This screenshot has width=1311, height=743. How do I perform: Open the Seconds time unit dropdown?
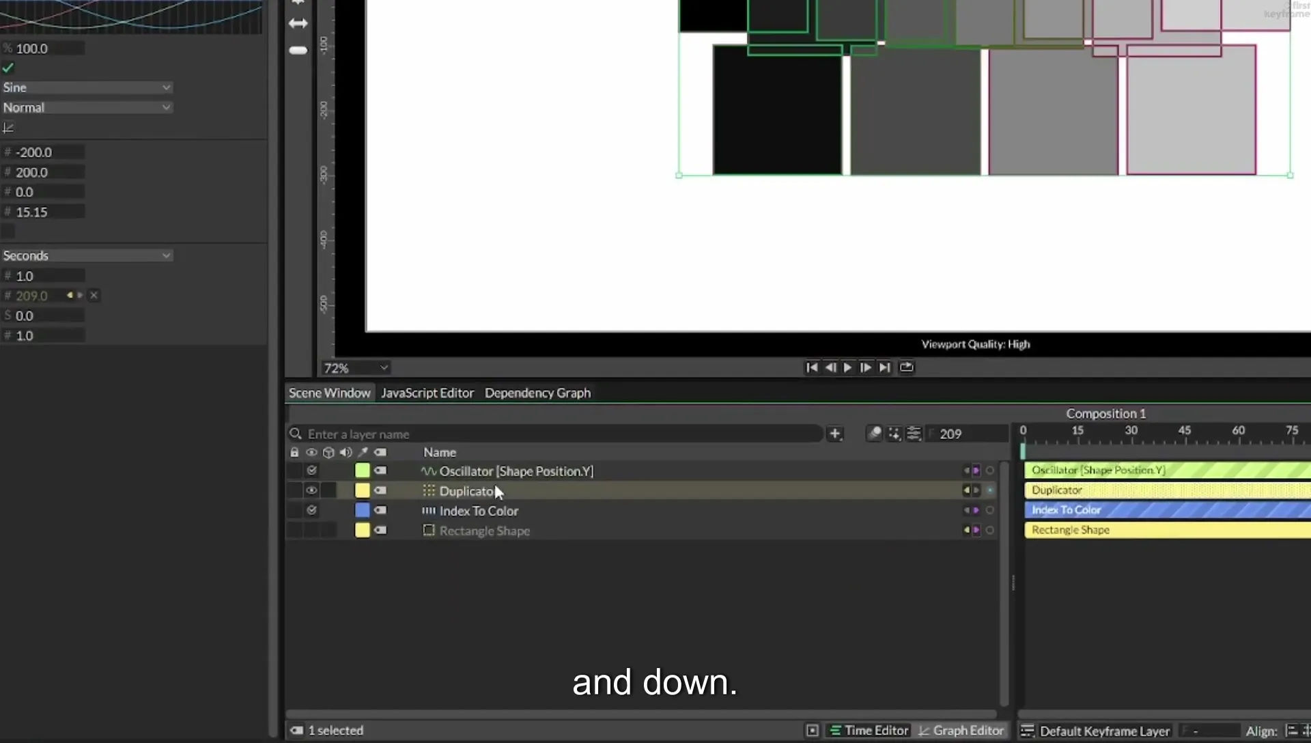point(87,255)
